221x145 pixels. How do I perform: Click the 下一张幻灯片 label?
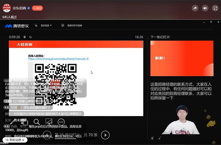160,37
